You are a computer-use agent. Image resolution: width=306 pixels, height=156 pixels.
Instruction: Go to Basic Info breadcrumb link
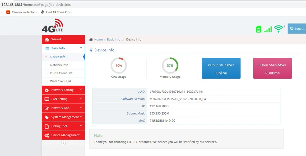(114, 39)
